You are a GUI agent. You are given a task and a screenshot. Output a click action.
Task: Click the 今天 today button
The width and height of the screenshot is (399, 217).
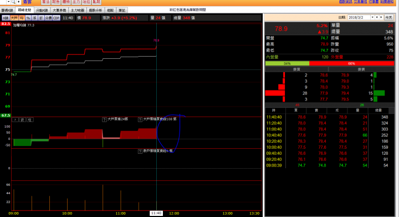(388, 17)
